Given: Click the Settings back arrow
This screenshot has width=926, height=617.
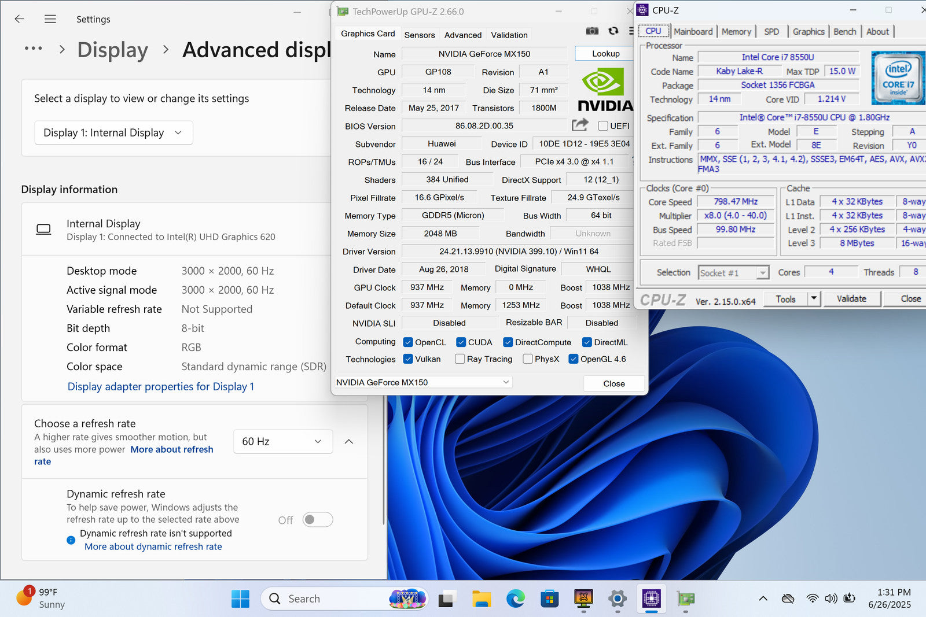Looking at the screenshot, I should pos(19,19).
